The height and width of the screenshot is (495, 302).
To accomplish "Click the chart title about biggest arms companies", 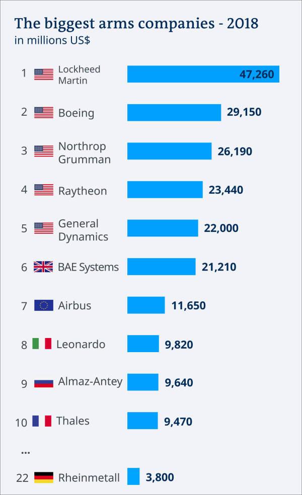I will click(x=136, y=23).
